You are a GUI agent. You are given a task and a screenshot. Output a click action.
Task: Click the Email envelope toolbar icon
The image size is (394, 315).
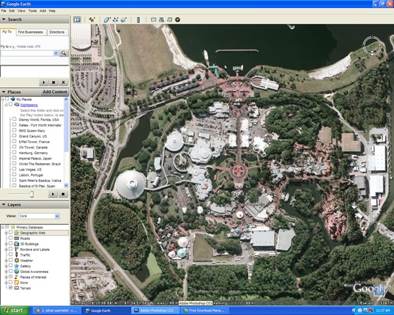[153, 20]
